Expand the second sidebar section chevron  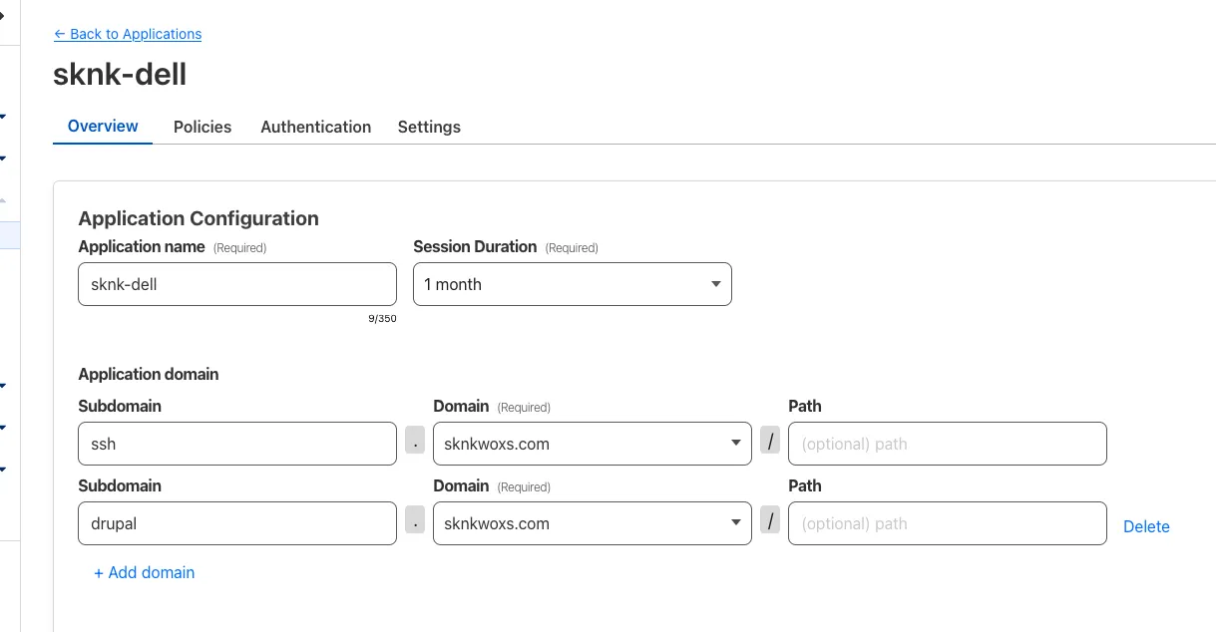pyautogui.click(x=5, y=158)
